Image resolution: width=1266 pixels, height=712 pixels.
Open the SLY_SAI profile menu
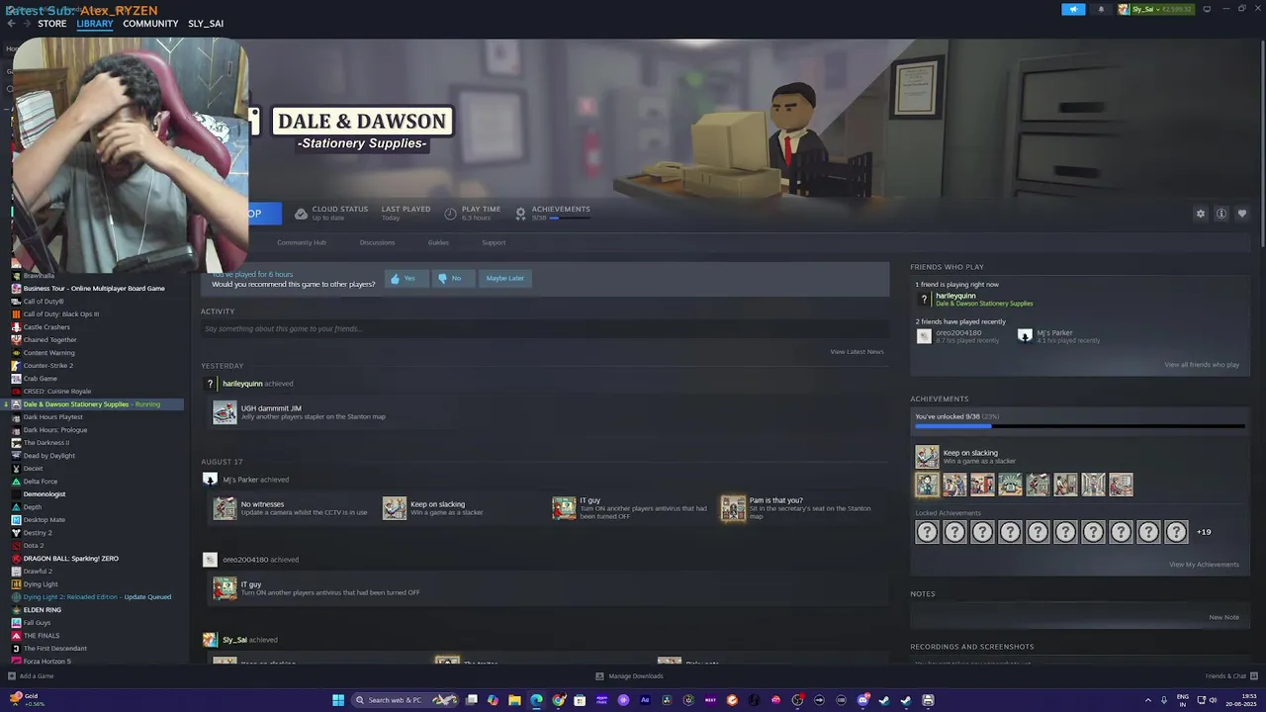[206, 24]
